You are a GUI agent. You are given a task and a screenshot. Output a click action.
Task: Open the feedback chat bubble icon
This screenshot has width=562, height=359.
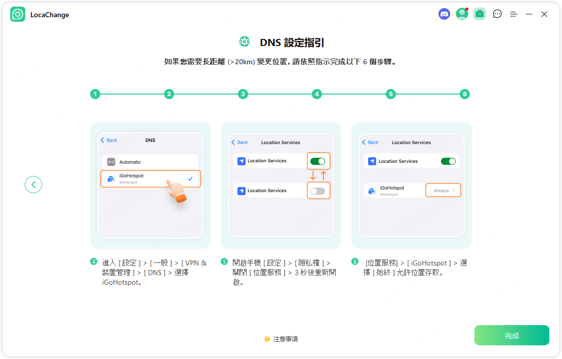pyautogui.click(x=497, y=14)
